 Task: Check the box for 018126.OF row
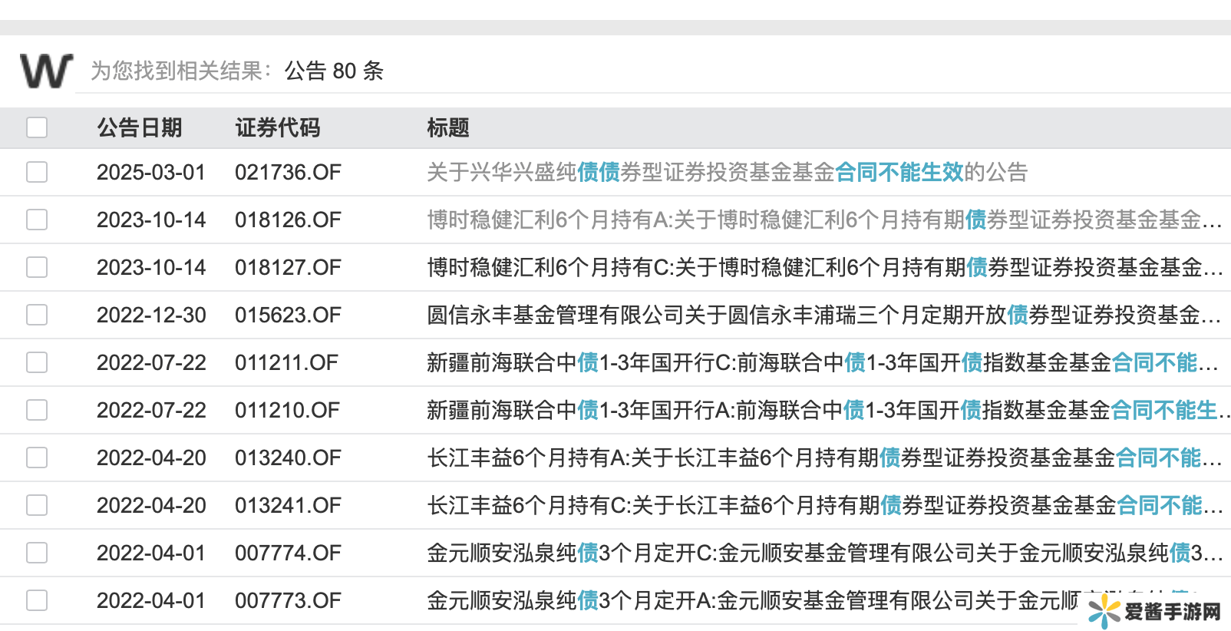[x=37, y=220]
